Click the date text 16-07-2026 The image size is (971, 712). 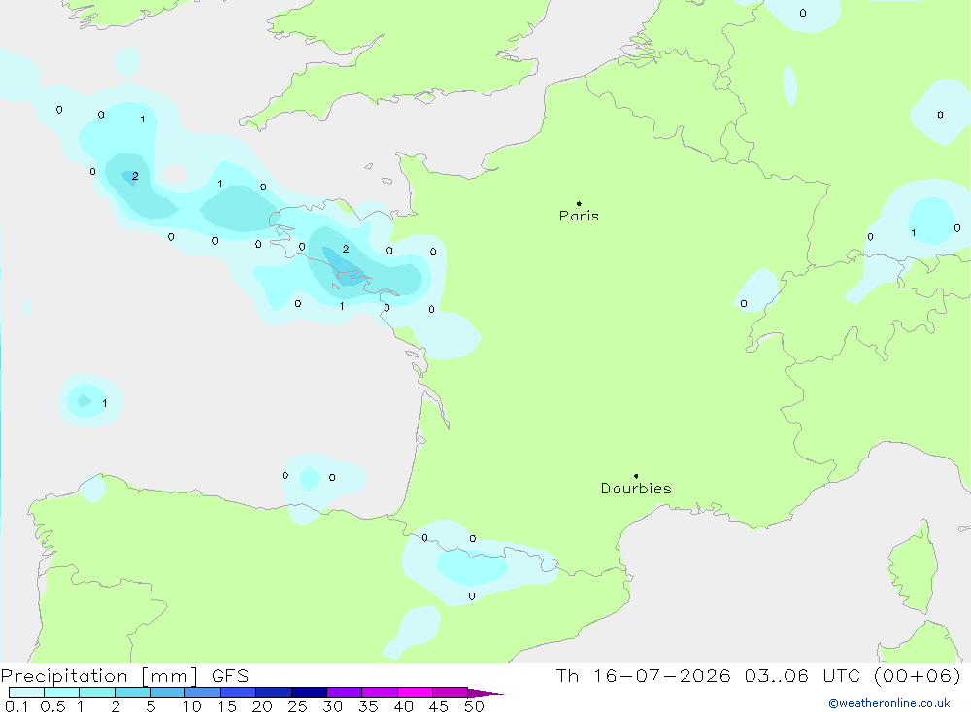[662, 675]
